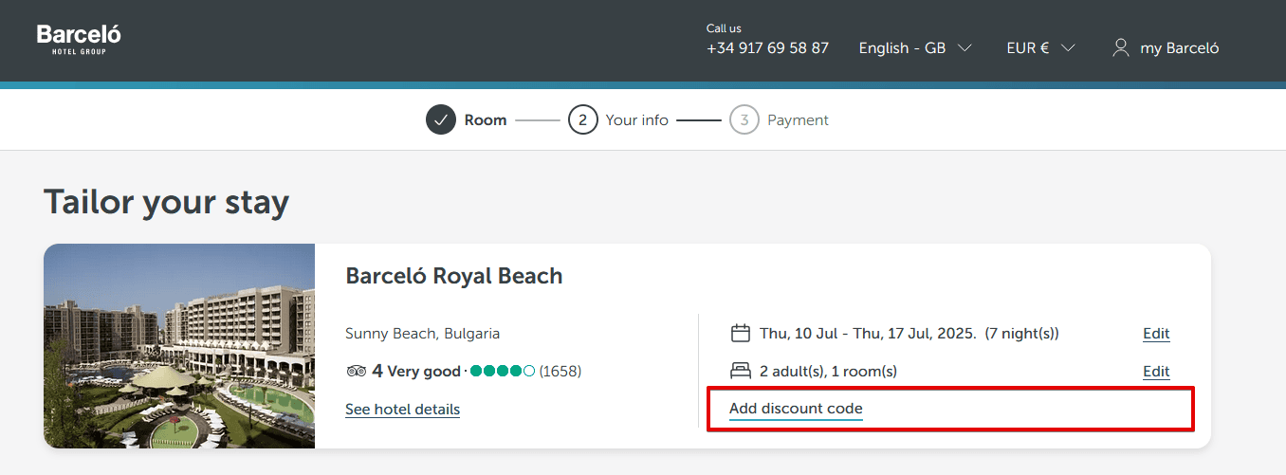
Task: Open the Barceló Royal Beach hotel photo
Action: [179, 346]
